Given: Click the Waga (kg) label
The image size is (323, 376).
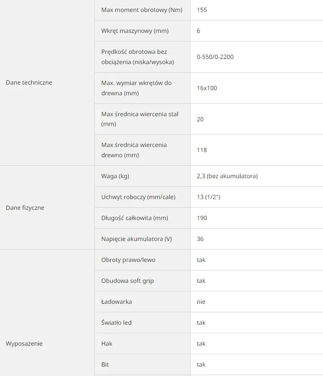Looking at the screenshot, I should (115, 176).
